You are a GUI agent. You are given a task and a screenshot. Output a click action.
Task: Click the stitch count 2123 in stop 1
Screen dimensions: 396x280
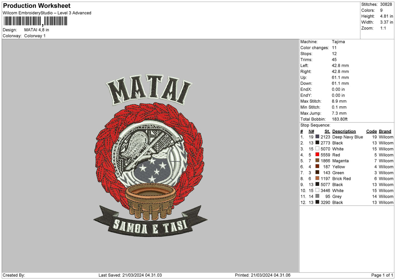(325, 137)
